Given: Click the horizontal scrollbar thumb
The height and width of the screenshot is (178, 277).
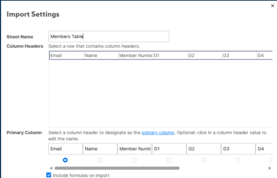Looking at the screenshot, I should [x=117, y=168].
